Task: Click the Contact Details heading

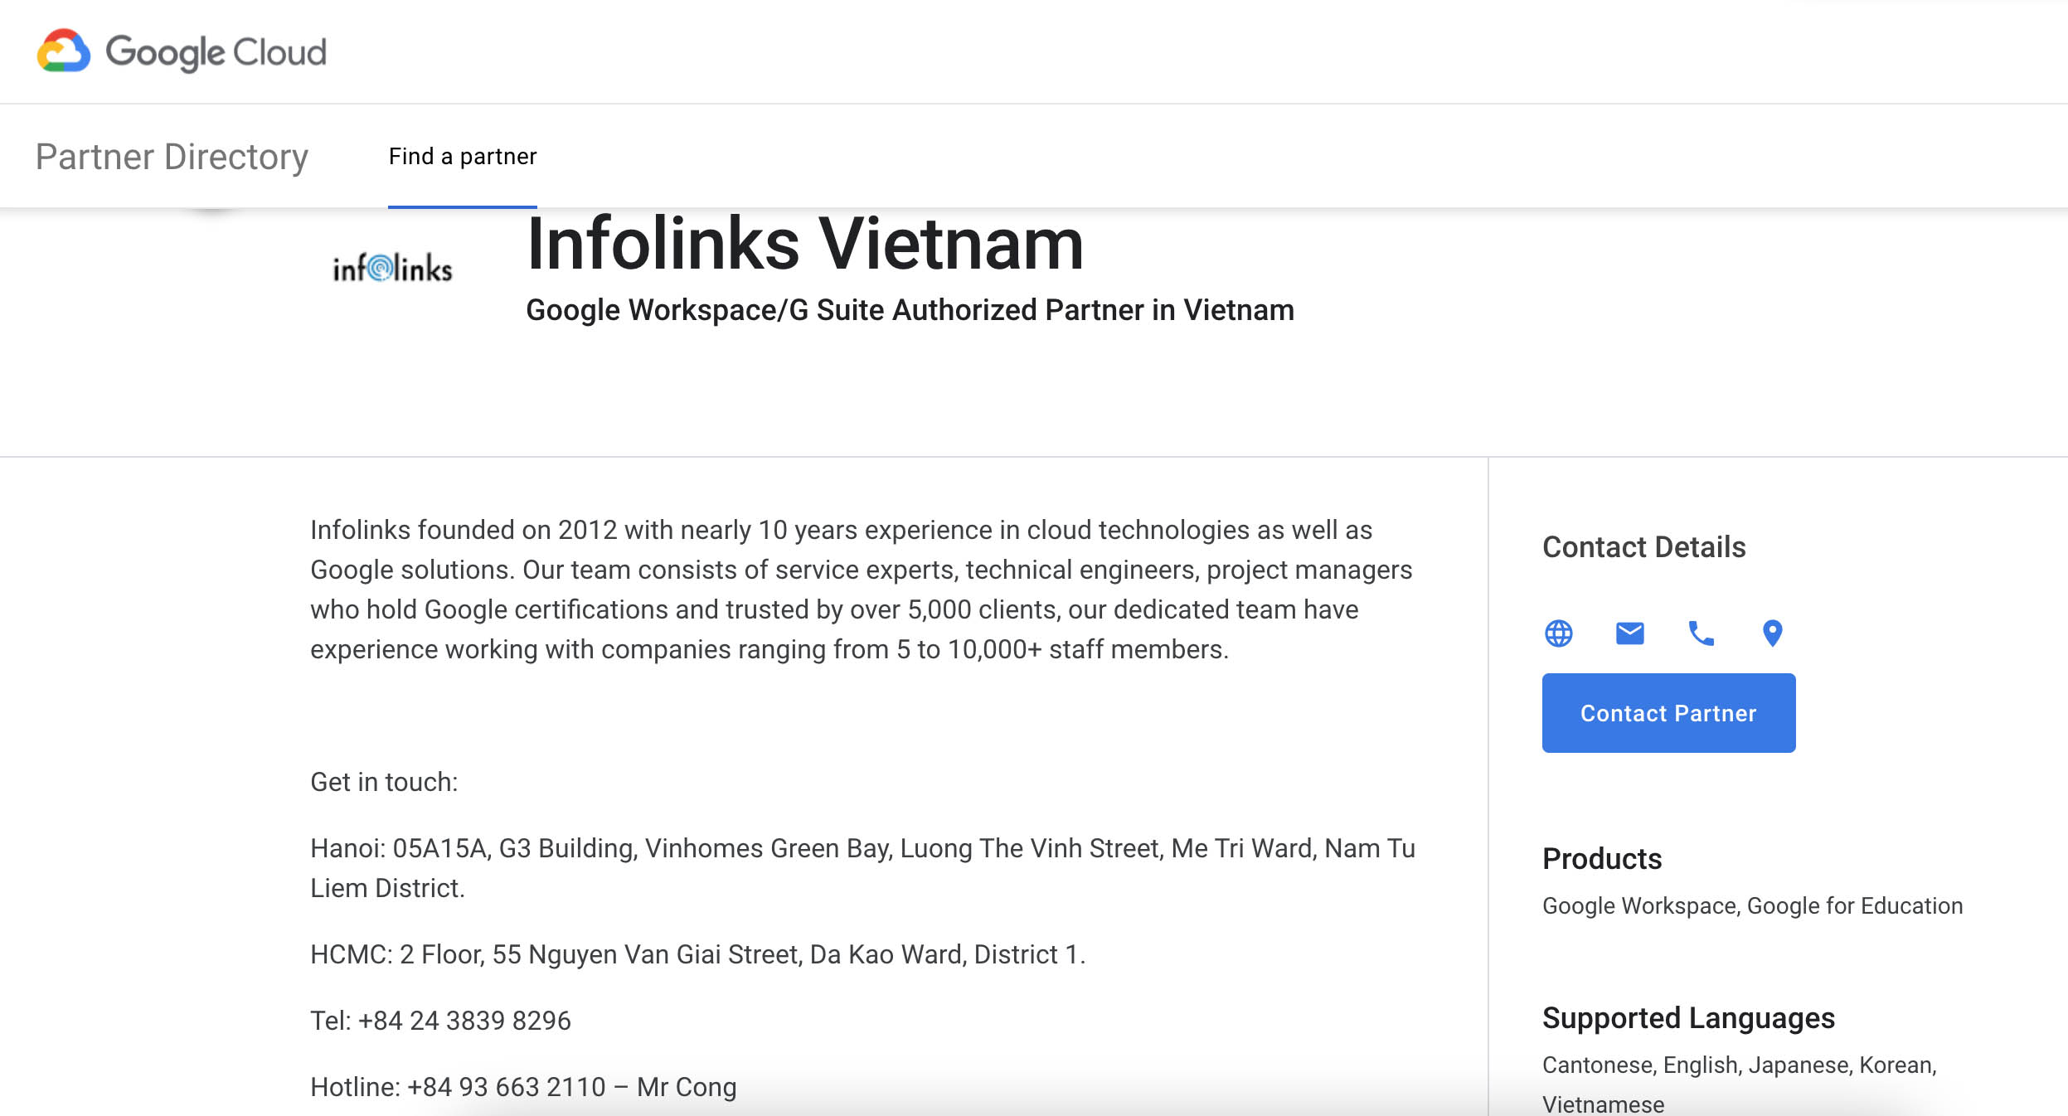Action: point(1643,547)
